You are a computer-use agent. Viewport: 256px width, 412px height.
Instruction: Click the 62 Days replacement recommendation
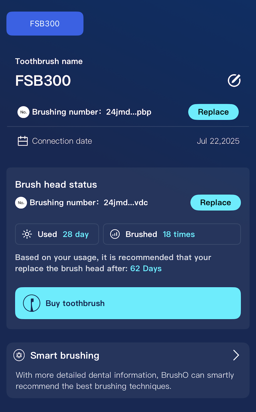(x=146, y=269)
